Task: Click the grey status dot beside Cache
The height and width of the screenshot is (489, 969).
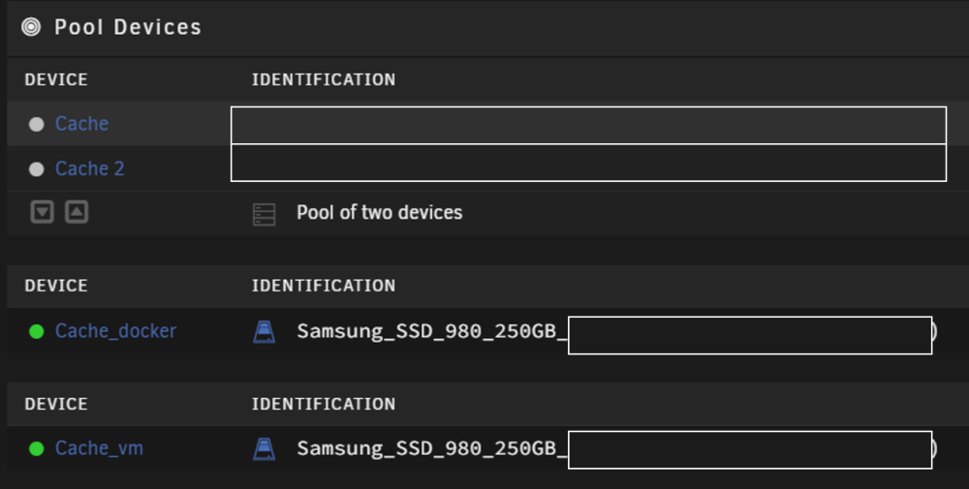Action: click(x=37, y=124)
